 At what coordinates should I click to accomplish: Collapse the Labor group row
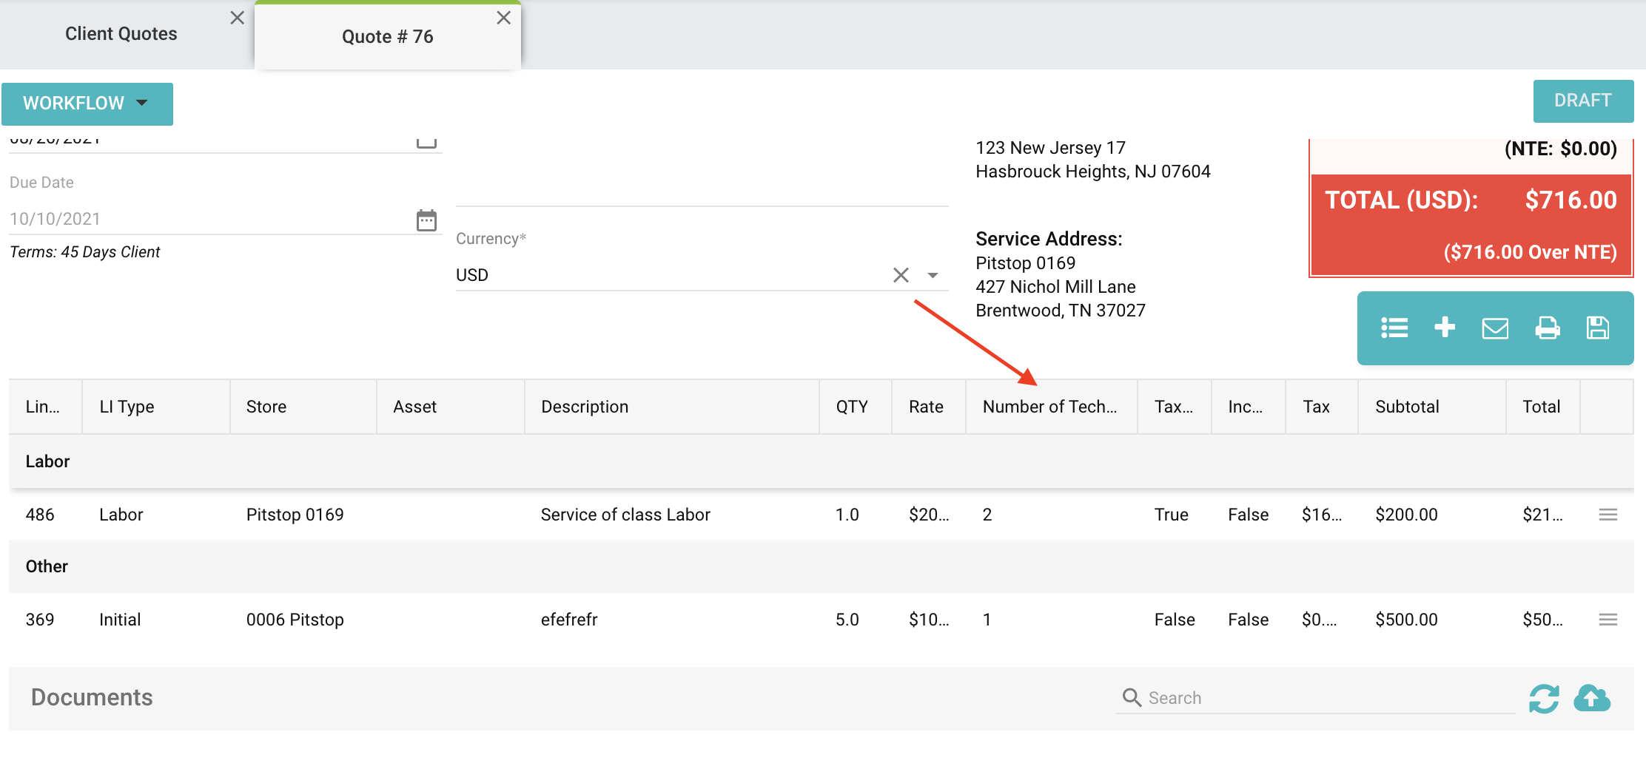tap(47, 461)
